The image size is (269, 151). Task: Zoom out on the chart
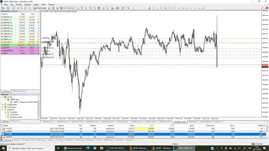pyautogui.click(x=95, y=8)
